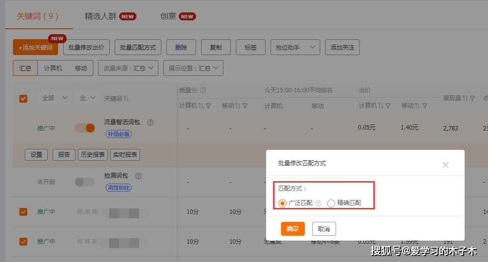Click help icon beside 流量智选词包

coord(150,122)
